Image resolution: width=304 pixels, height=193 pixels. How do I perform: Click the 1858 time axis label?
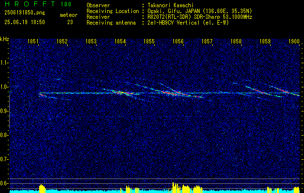(x=236, y=41)
